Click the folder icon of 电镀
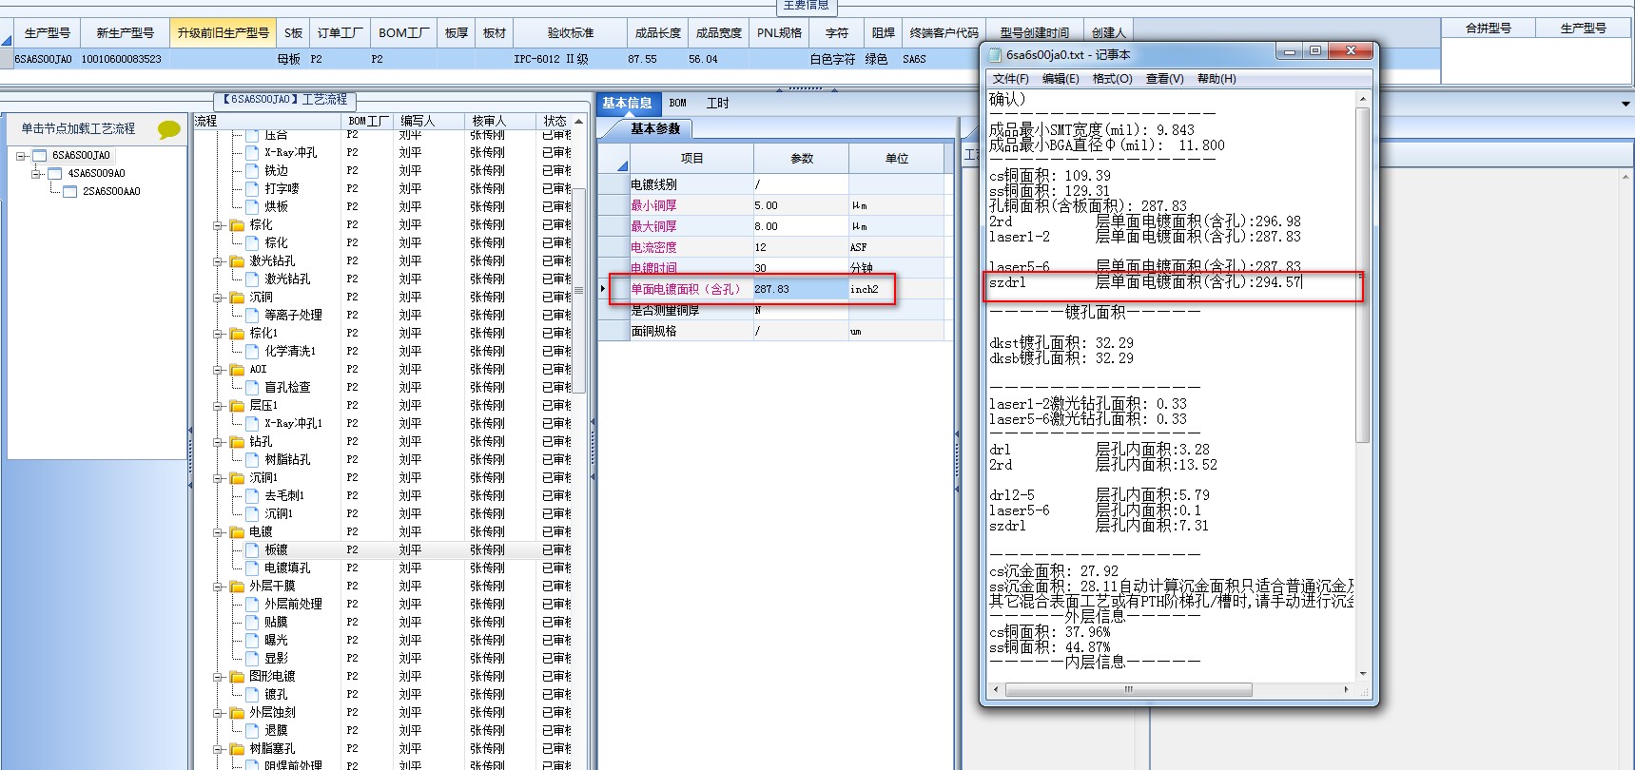 tap(238, 532)
